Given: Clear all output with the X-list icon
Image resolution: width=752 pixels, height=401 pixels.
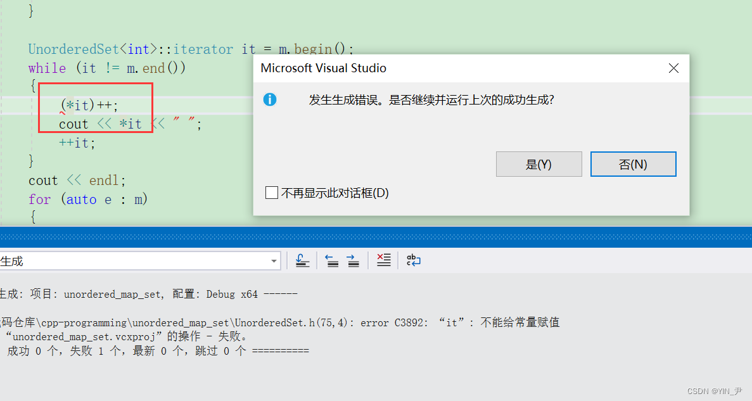Looking at the screenshot, I should (383, 260).
